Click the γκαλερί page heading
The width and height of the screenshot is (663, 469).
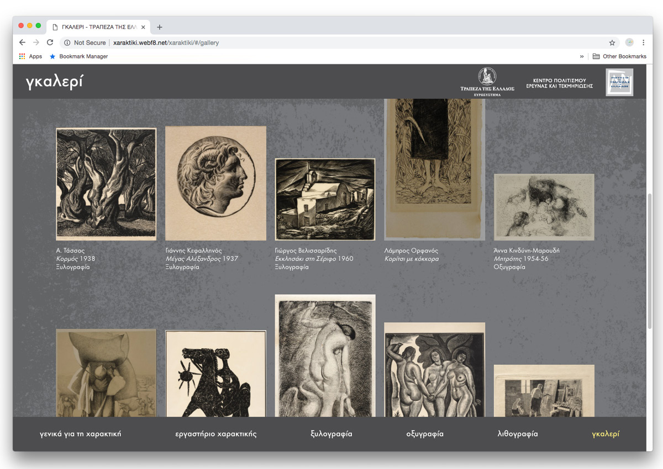coord(54,82)
